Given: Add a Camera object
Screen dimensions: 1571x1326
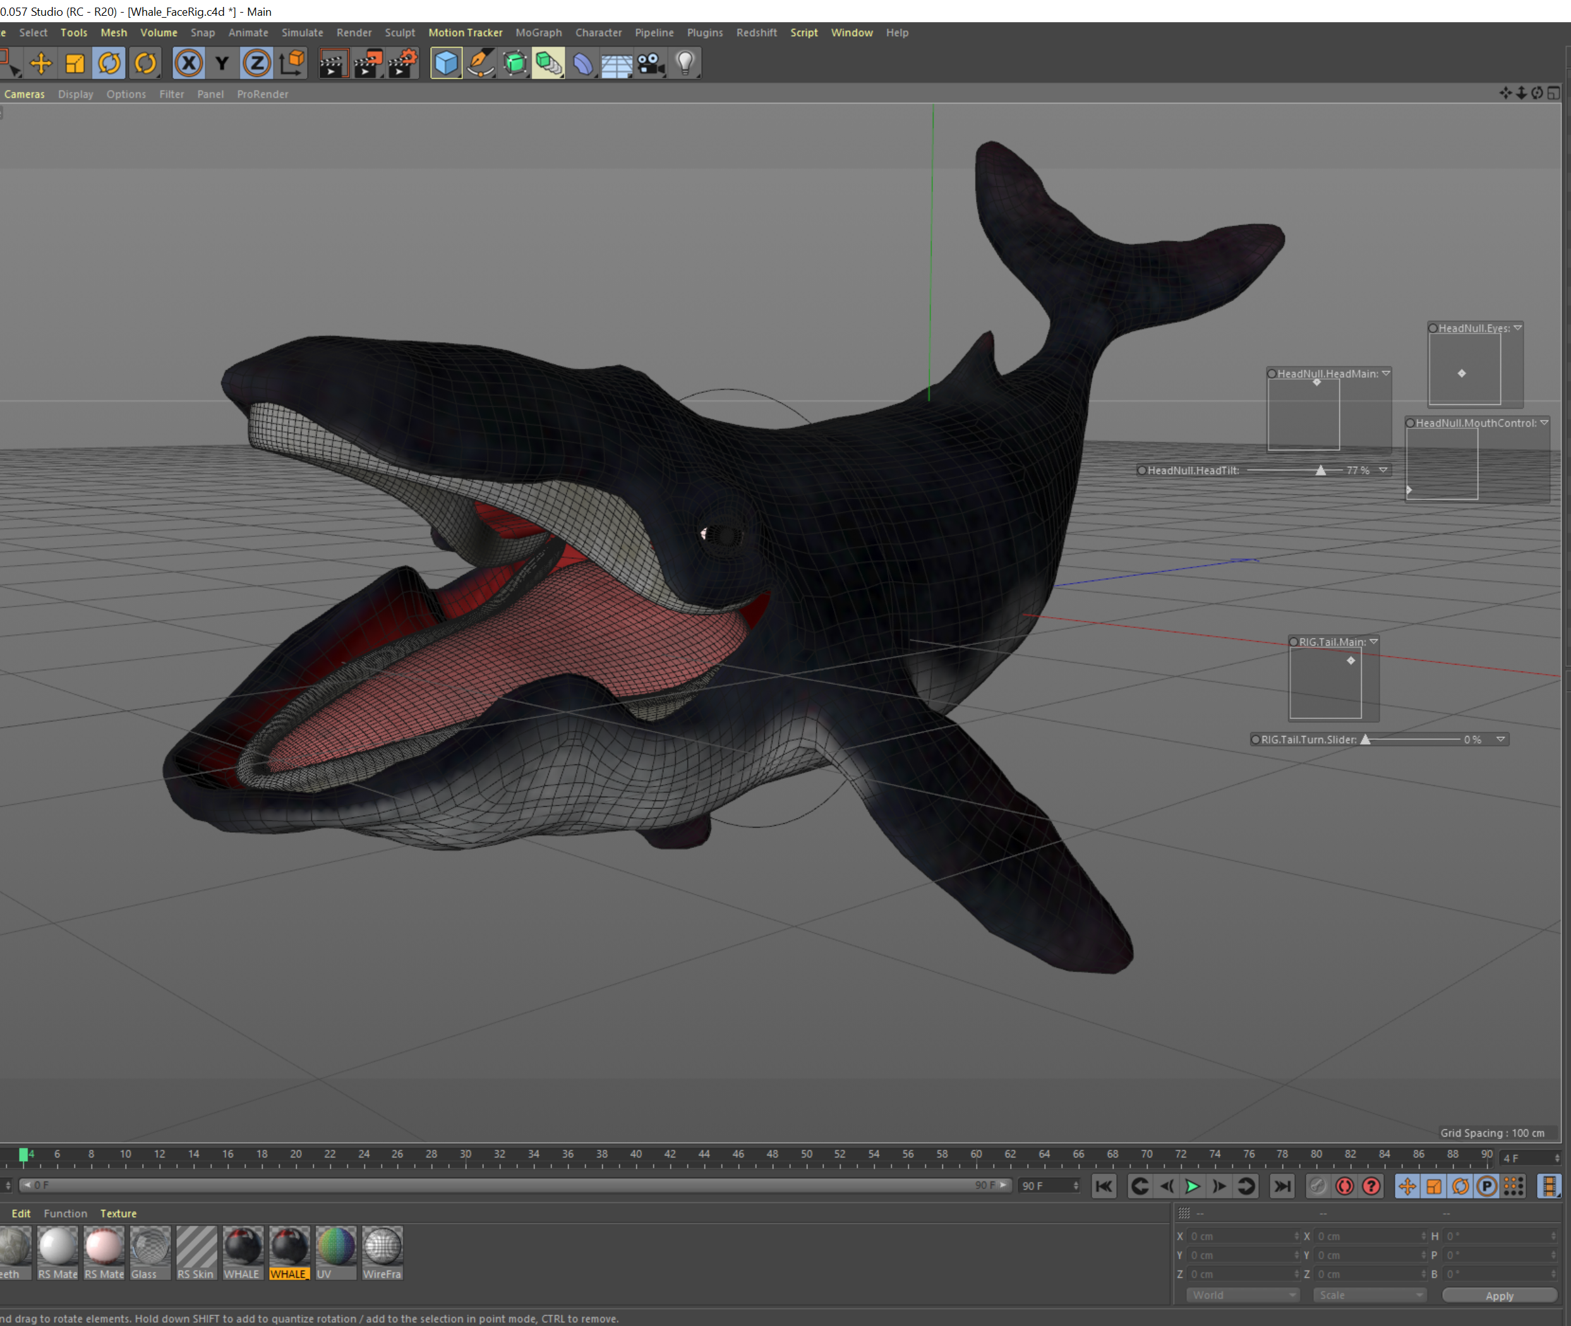Looking at the screenshot, I should pos(651,63).
